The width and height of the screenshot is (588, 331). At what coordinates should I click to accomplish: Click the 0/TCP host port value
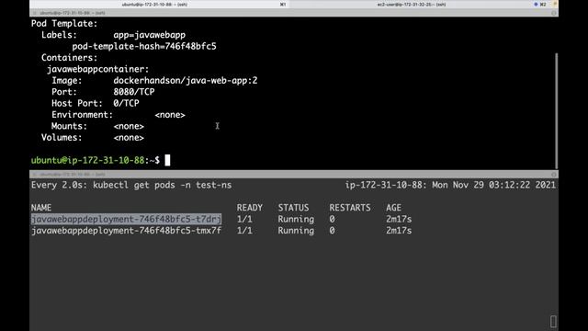(126, 103)
